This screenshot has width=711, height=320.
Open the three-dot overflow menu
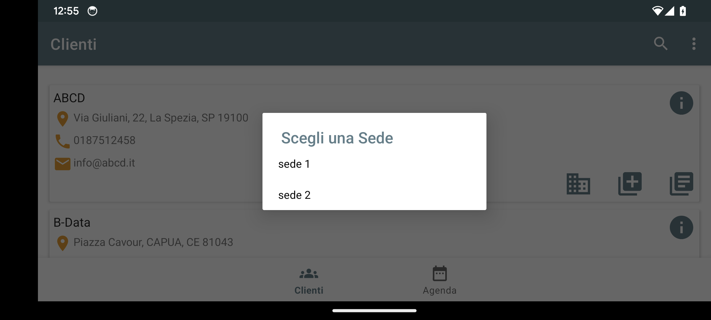694,44
